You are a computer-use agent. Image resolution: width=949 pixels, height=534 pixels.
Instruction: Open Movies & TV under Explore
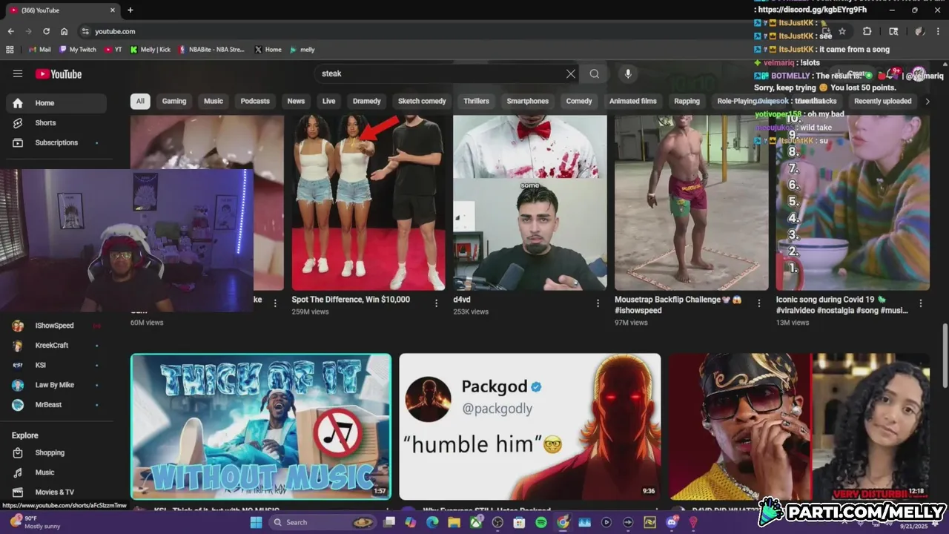(56, 492)
